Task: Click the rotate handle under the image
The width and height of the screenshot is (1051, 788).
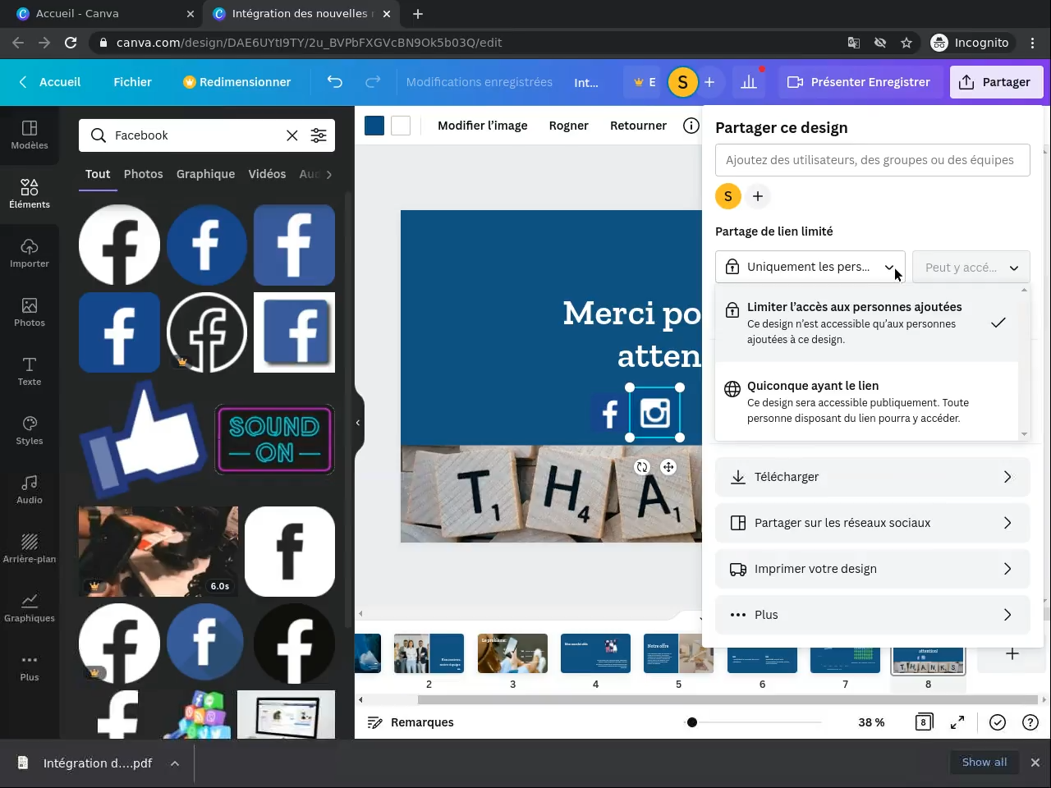Action: point(642,467)
